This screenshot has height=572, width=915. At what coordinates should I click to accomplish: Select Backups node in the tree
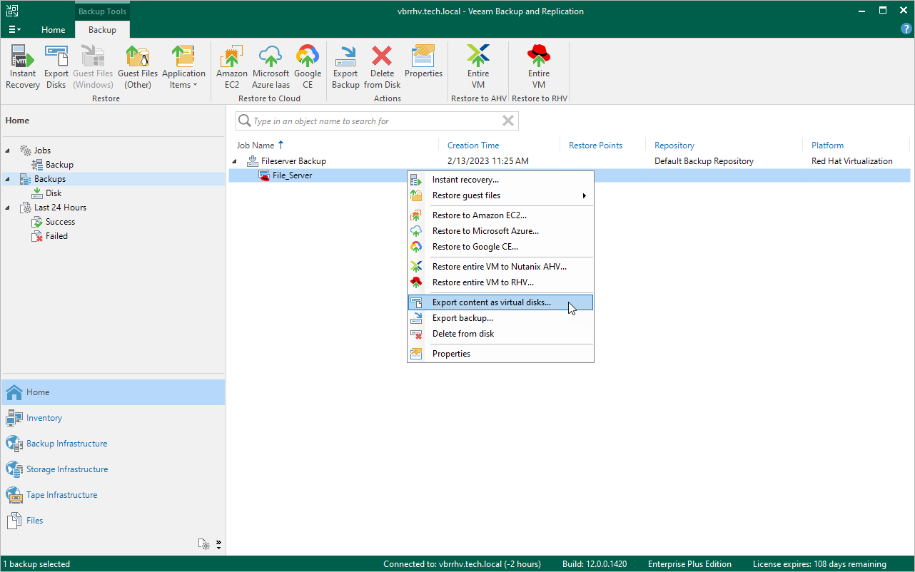tap(50, 179)
